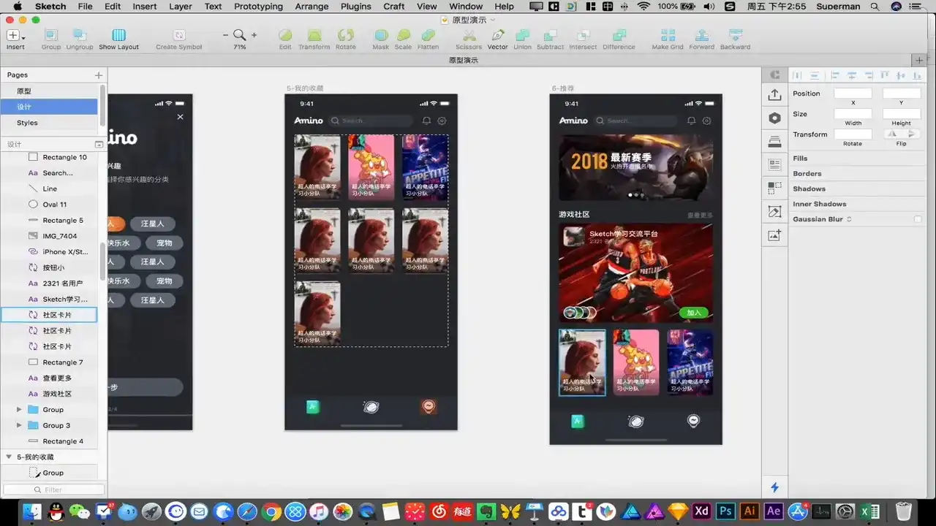Click the Make Grid toolbar icon

(x=667, y=36)
